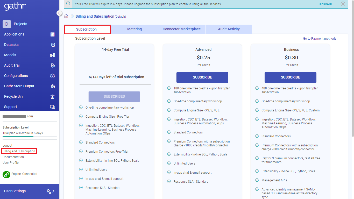Switch to the Subscription tab

click(88, 29)
